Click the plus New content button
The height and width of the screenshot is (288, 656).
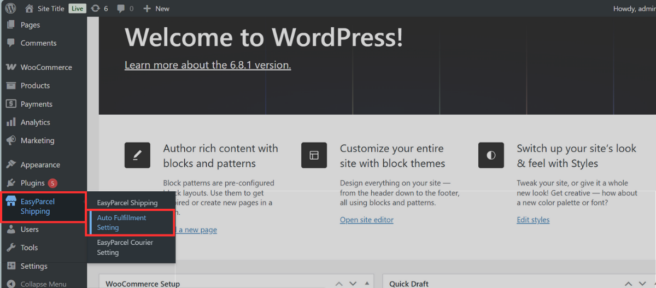coord(156,8)
